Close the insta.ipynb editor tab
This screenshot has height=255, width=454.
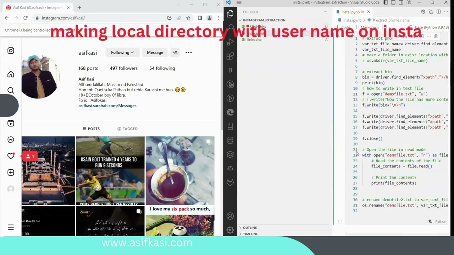point(368,12)
